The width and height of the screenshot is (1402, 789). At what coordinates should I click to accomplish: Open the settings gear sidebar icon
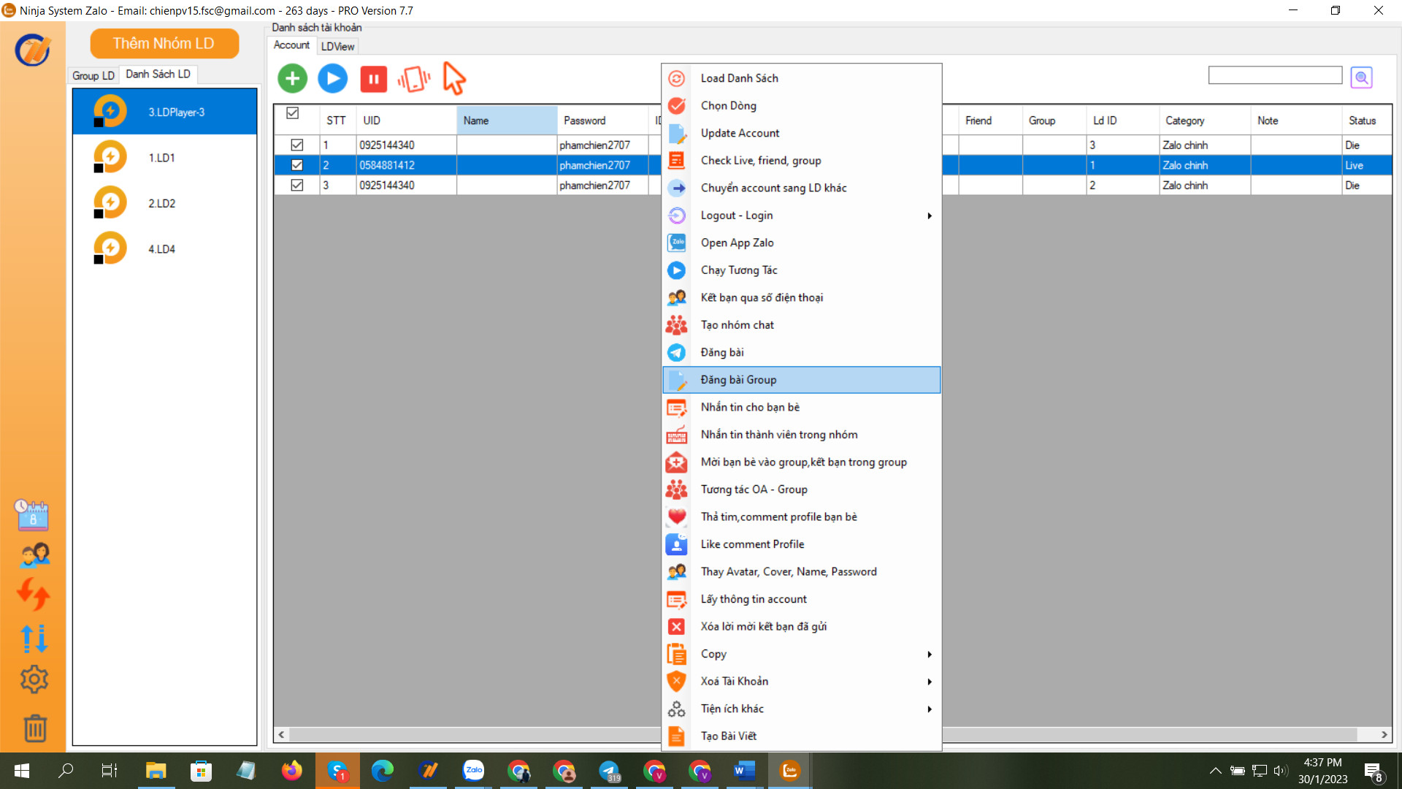pyautogui.click(x=34, y=679)
